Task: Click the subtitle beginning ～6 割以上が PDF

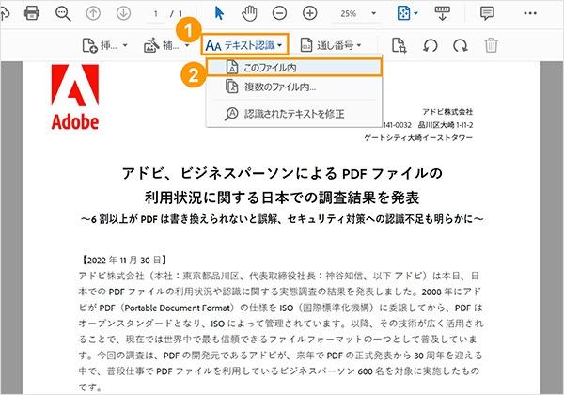Action: 282,219
